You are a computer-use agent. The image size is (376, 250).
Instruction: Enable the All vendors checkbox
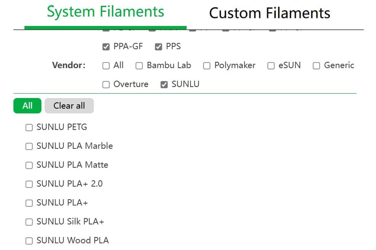[x=106, y=66]
